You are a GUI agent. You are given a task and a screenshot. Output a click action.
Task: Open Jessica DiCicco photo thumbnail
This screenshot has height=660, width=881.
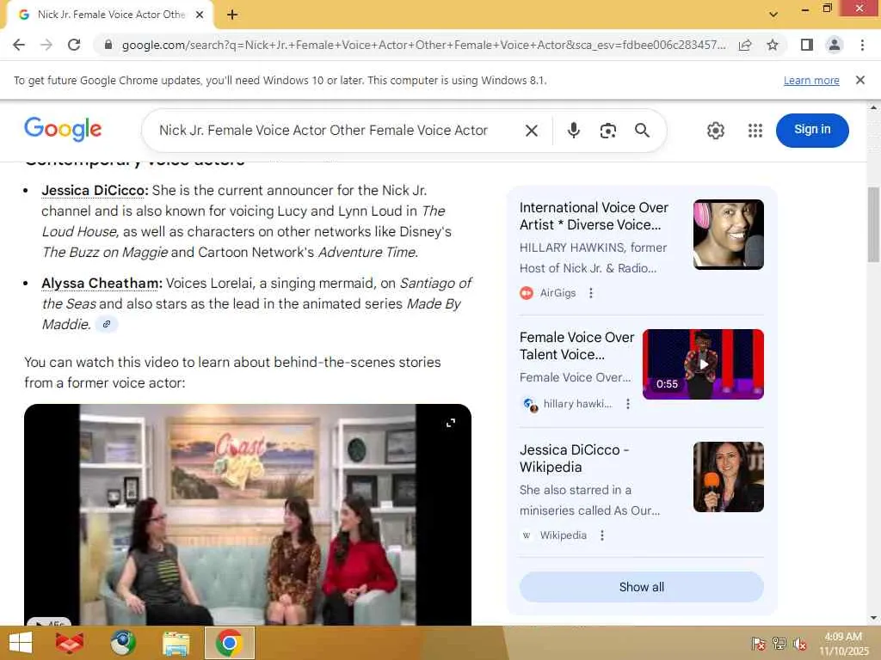(x=728, y=477)
